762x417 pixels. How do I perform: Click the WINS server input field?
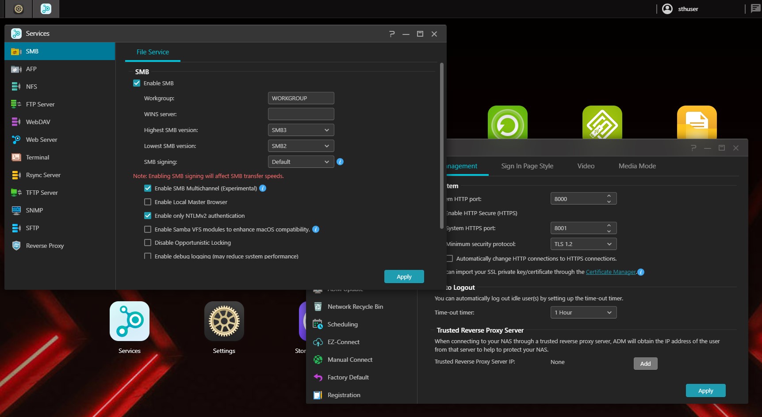pos(301,114)
